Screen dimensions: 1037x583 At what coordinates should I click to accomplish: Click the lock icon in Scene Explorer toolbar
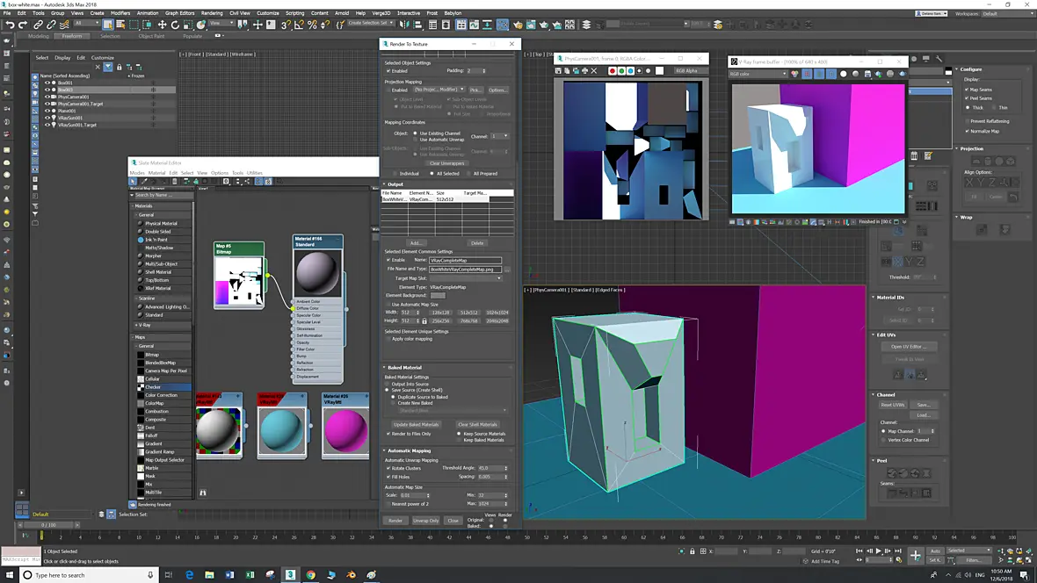point(119,67)
